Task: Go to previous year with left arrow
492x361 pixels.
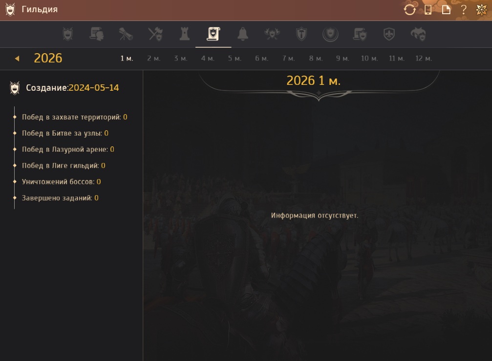Action: click(17, 59)
